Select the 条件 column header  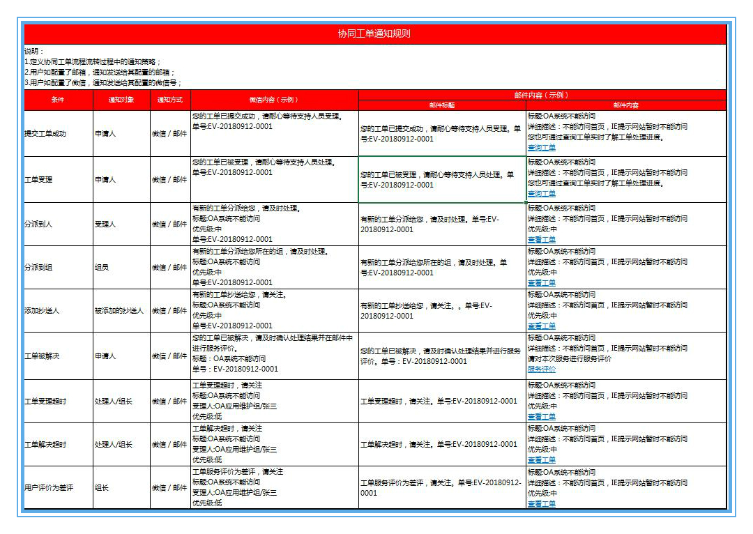58,100
